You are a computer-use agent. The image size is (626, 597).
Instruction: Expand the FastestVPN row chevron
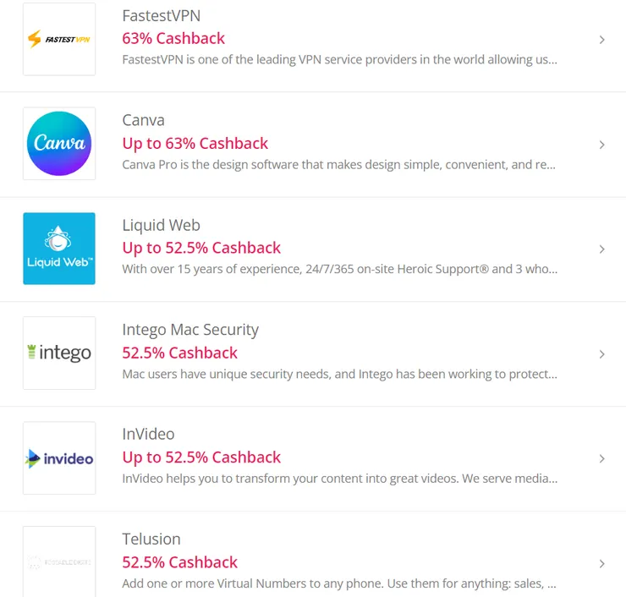click(601, 40)
